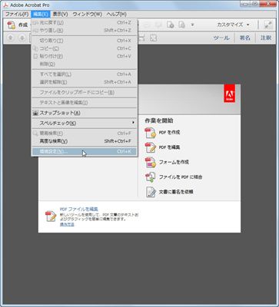279x307 pixels.
Task: Choose 環境設定 (Ctrl+K) from the menu
Action: [85, 151]
